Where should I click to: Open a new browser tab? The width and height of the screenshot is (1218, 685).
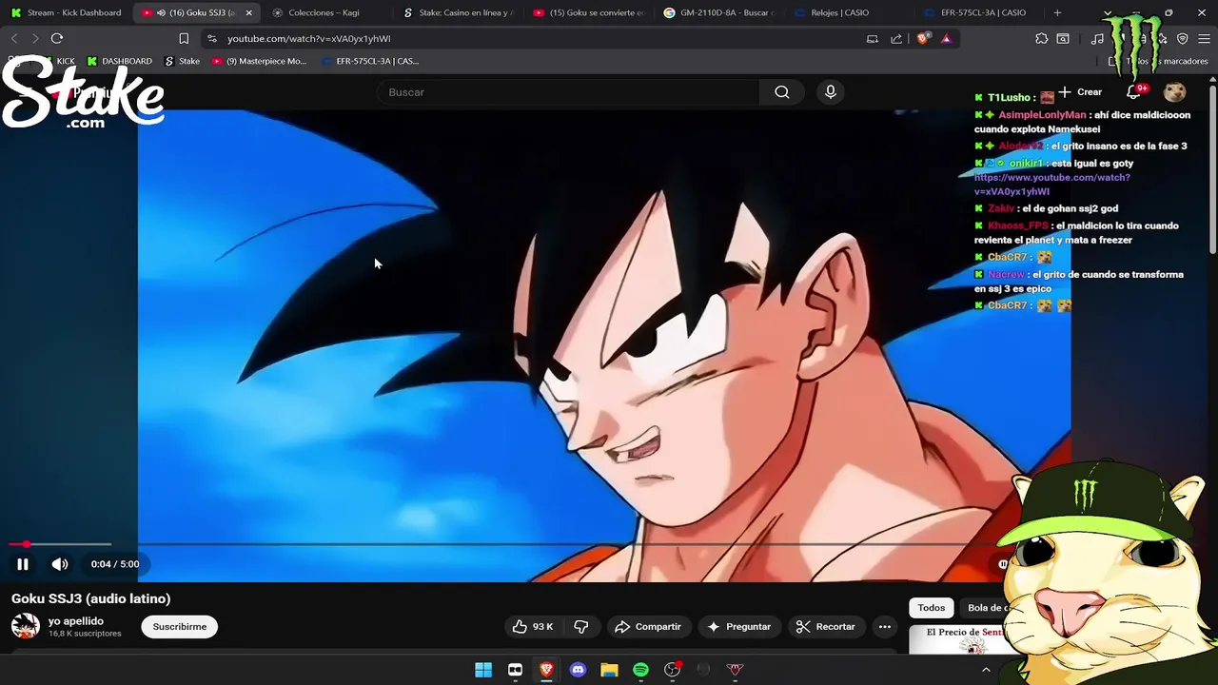tap(1057, 12)
